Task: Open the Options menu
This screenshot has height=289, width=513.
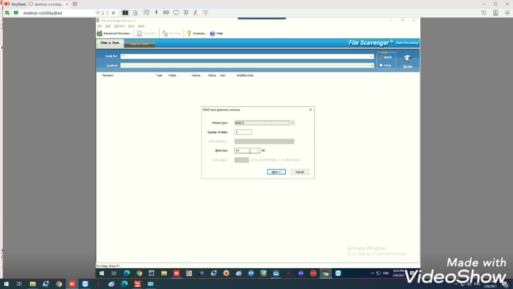Action: (x=119, y=26)
